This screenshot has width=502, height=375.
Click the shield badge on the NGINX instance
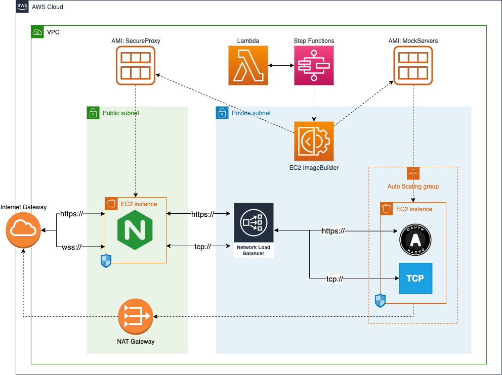point(106,261)
